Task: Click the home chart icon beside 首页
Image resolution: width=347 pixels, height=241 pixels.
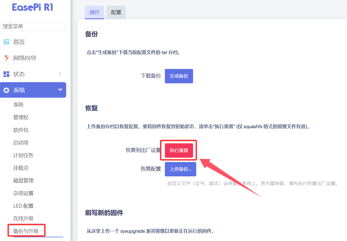Action: coord(6,42)
